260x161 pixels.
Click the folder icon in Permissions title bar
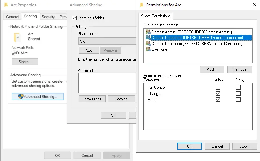142,5
